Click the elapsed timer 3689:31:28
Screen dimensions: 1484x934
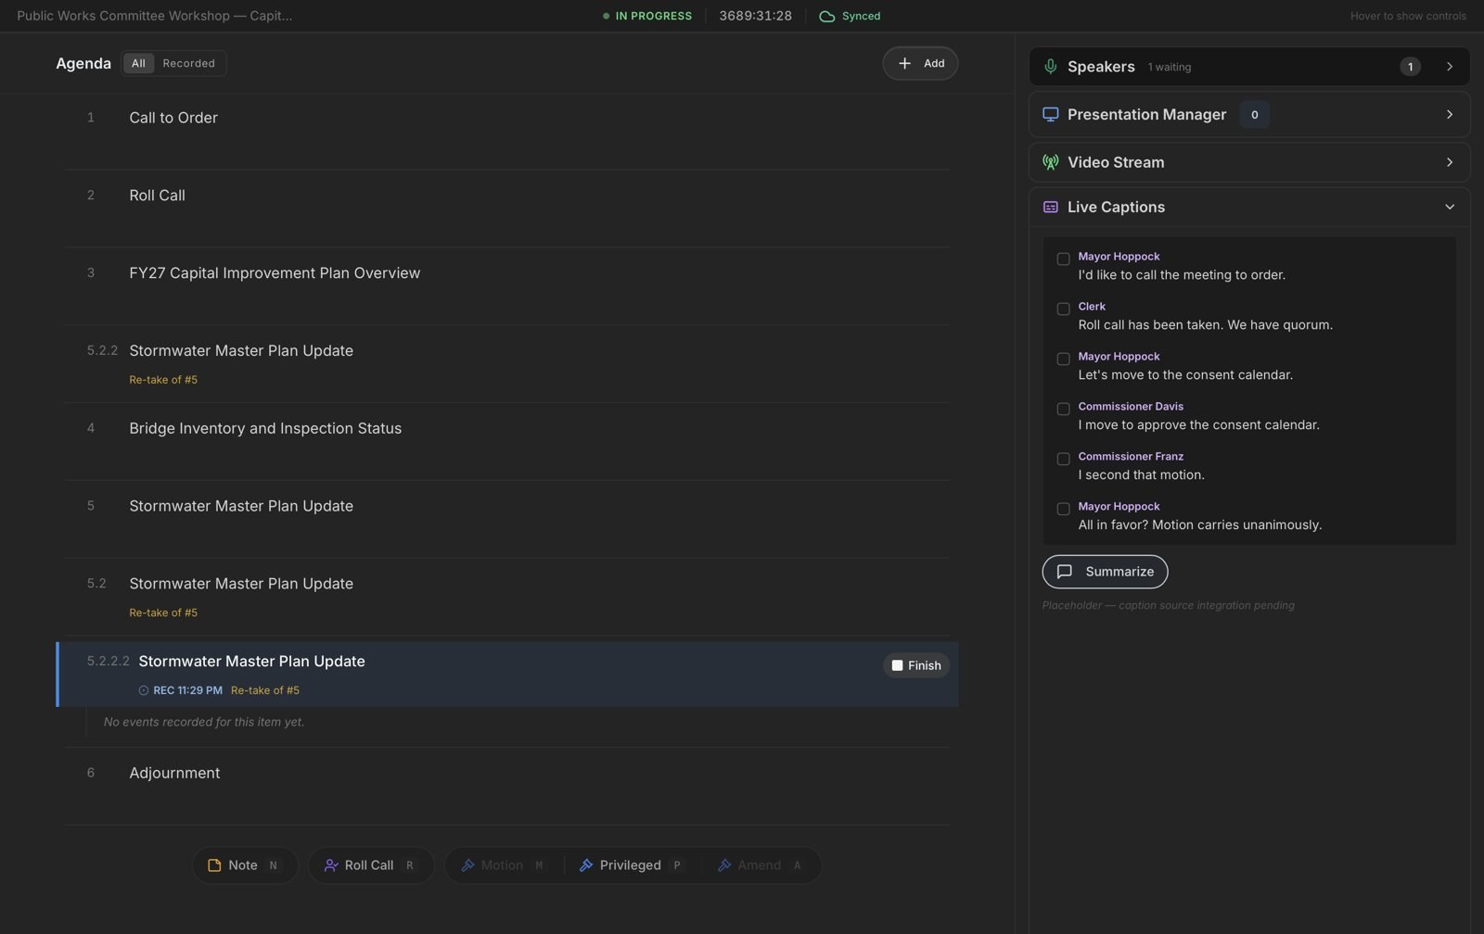[755, 16]
